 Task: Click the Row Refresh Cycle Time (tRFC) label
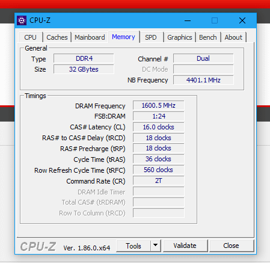pyautogui.click(x=80, y=170)
